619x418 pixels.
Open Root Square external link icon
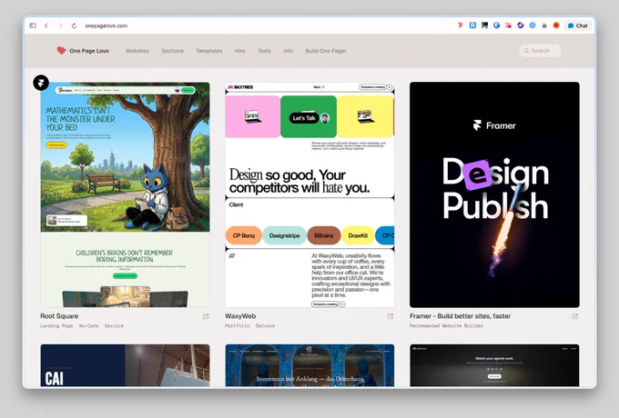click(x=206, y=316)
